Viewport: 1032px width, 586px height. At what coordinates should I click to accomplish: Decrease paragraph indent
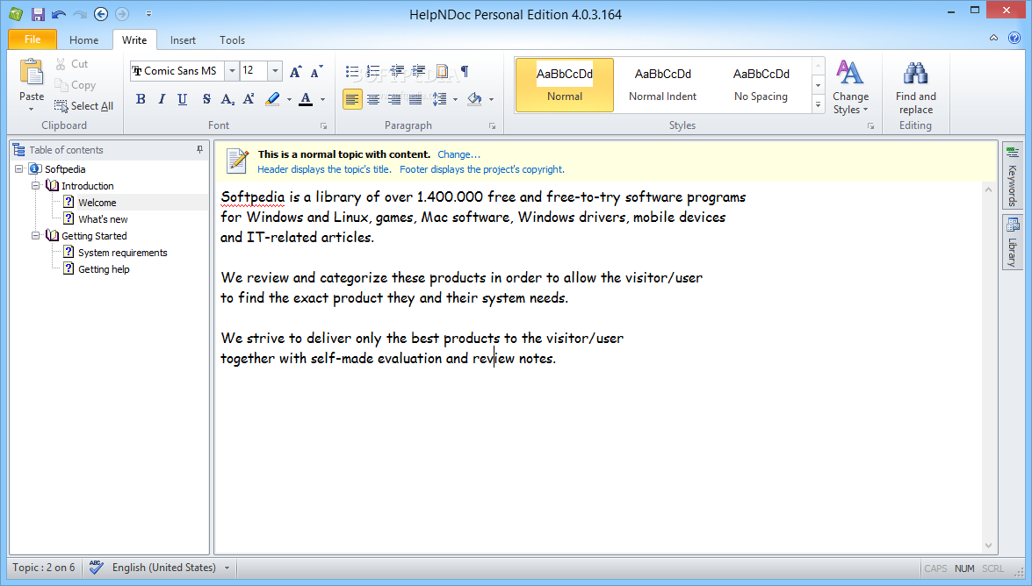[397, 71]
